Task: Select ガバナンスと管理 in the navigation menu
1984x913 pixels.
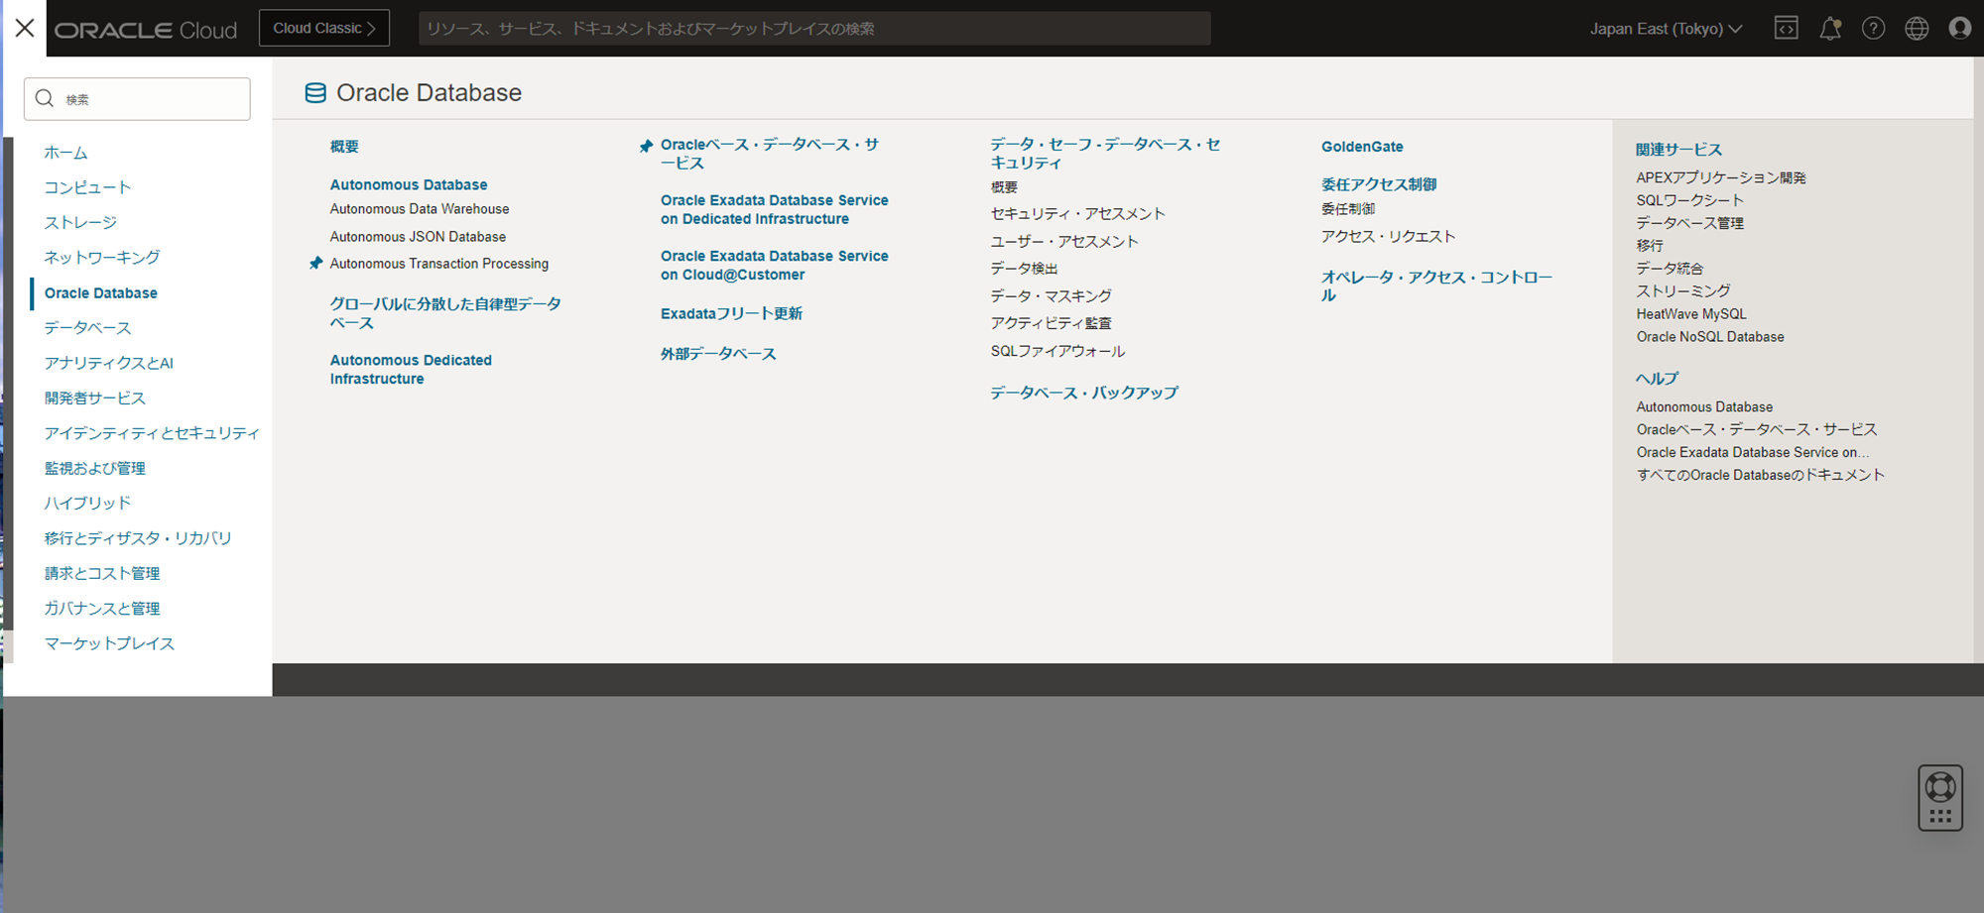Action: (102, 609)
